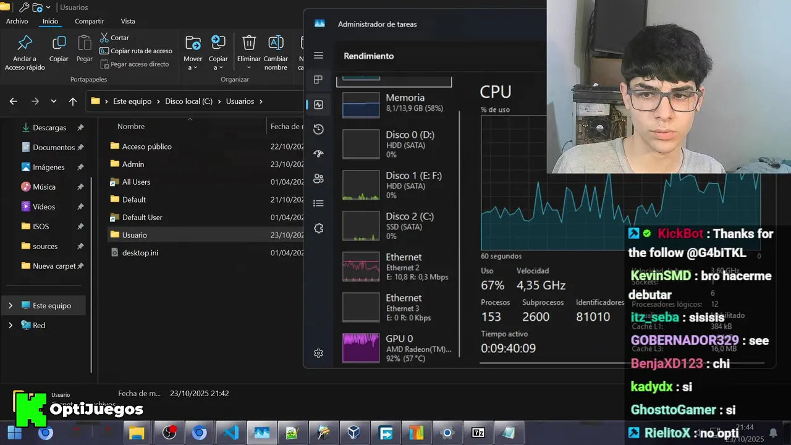Click the Eliminar trash icon
Screen dimensions: 791x445
[249, 43]
